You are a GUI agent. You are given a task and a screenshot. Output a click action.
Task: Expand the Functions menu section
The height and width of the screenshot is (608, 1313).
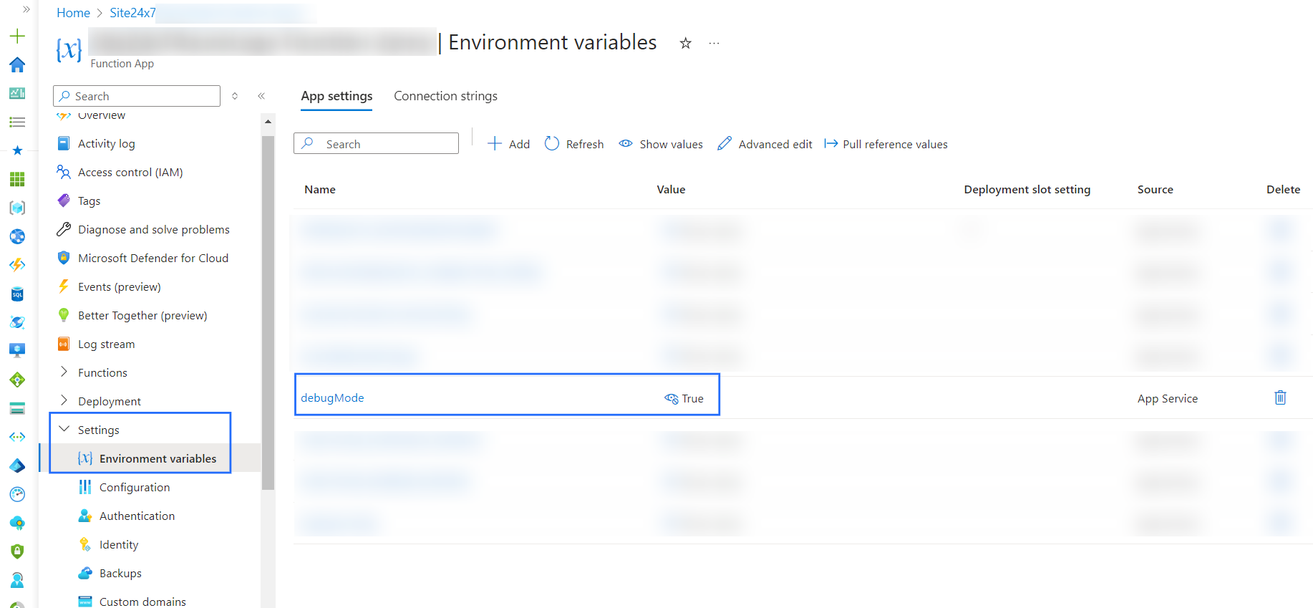64,372
